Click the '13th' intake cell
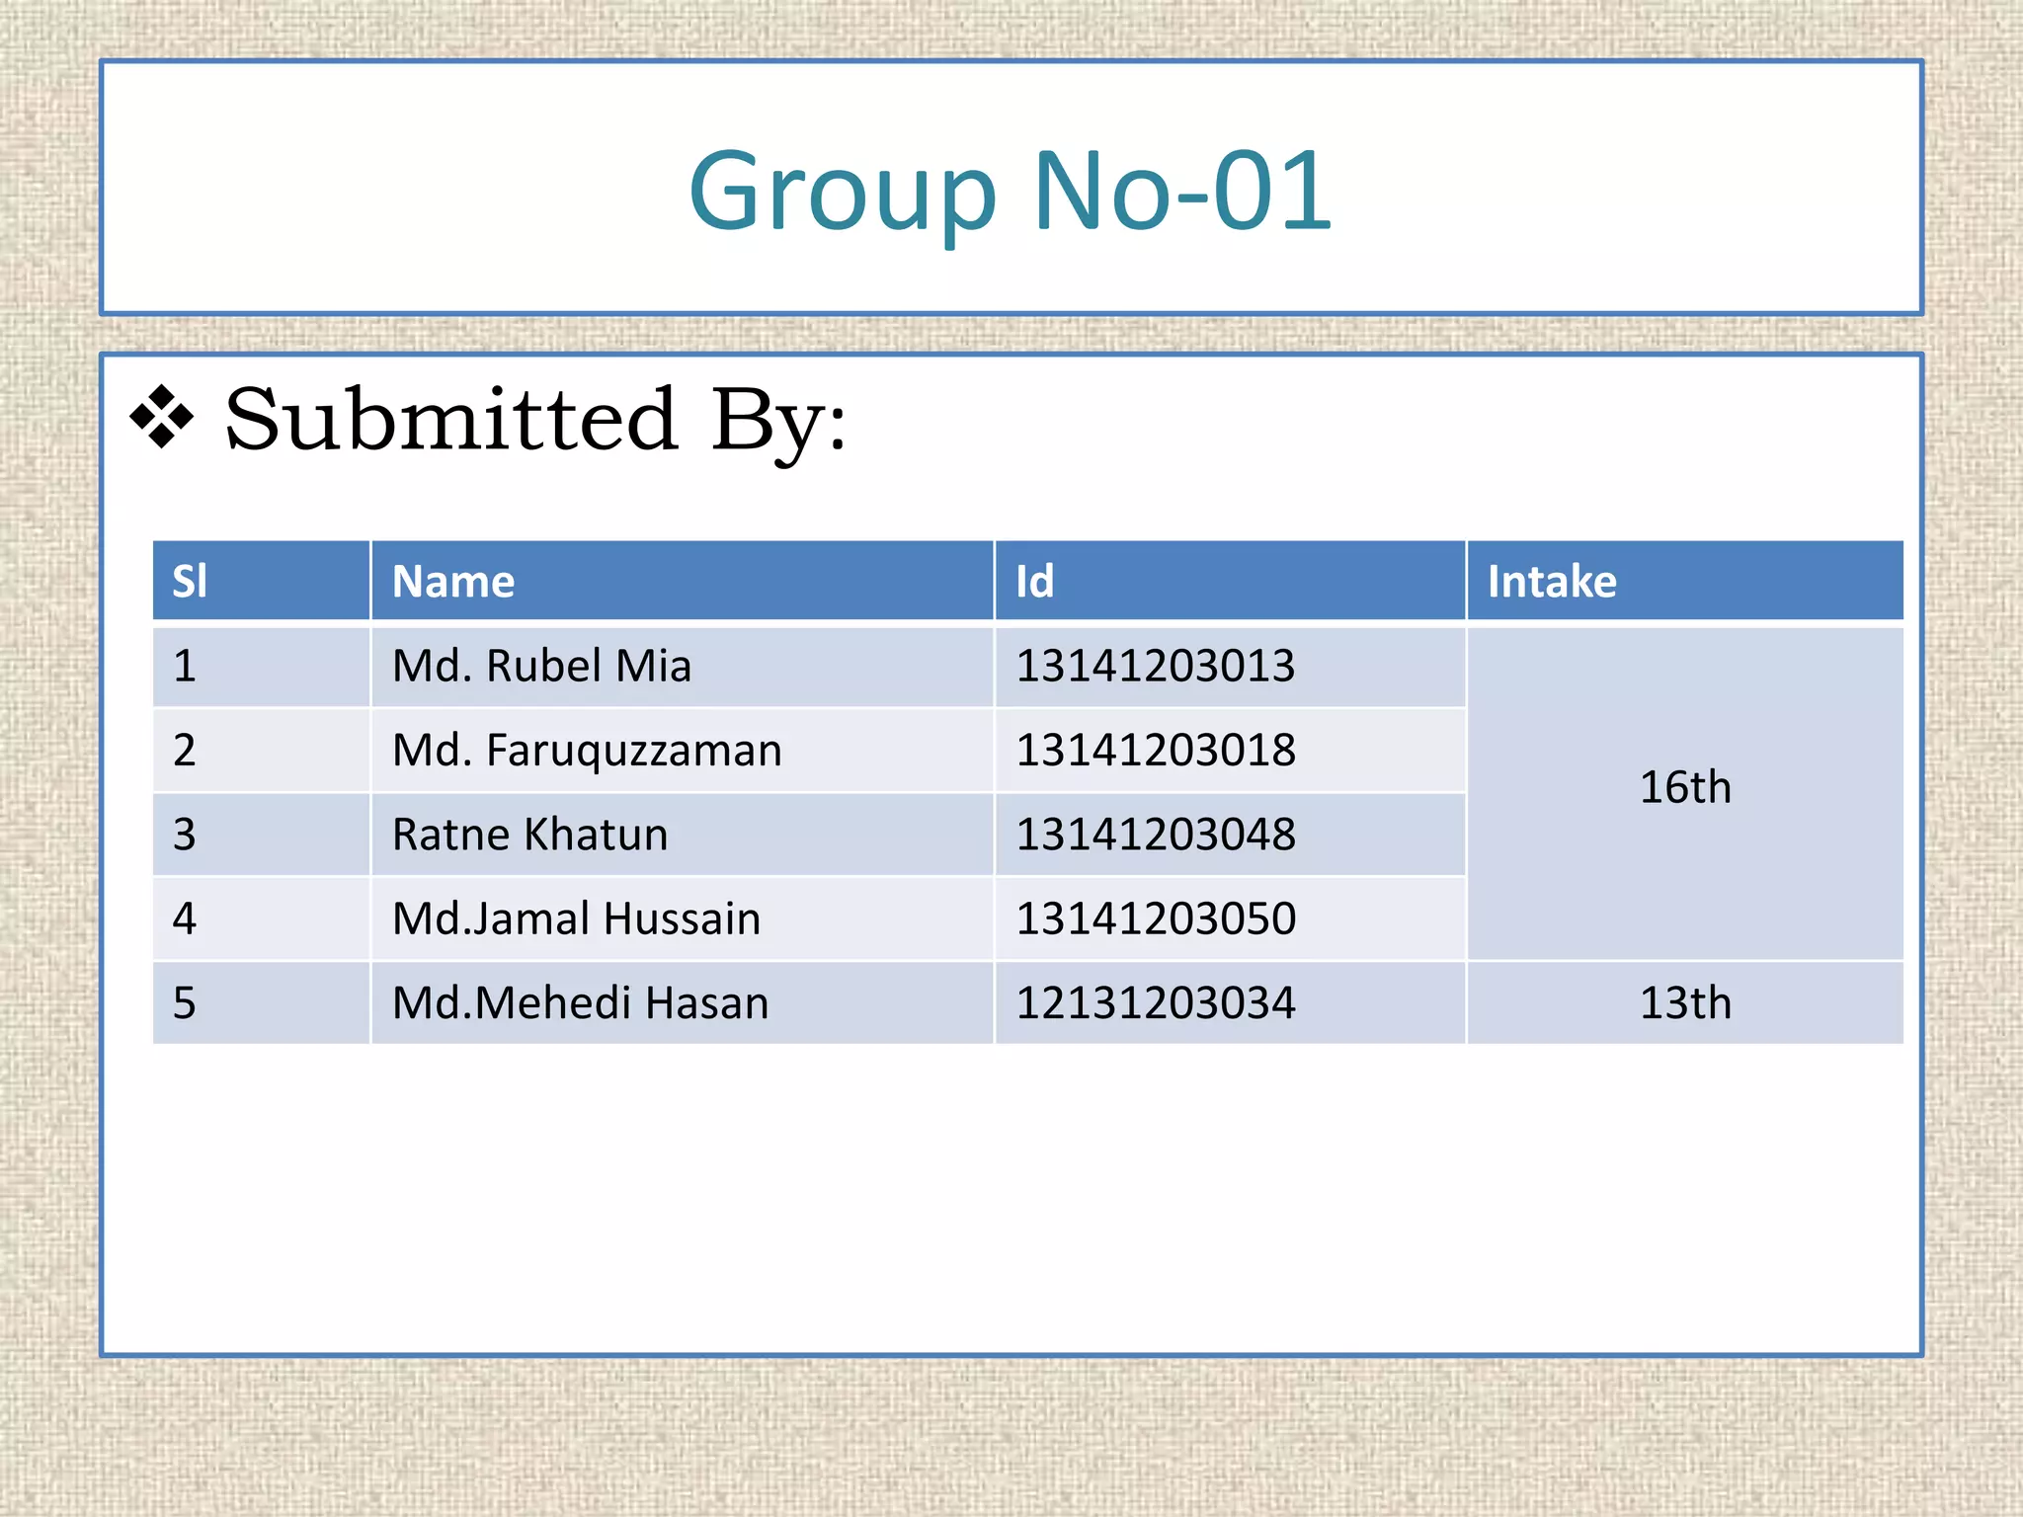 [1685, 1003]
